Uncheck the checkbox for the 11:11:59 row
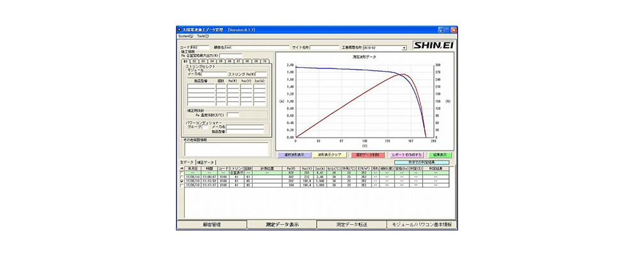634x256 pixels. [182, 181]
